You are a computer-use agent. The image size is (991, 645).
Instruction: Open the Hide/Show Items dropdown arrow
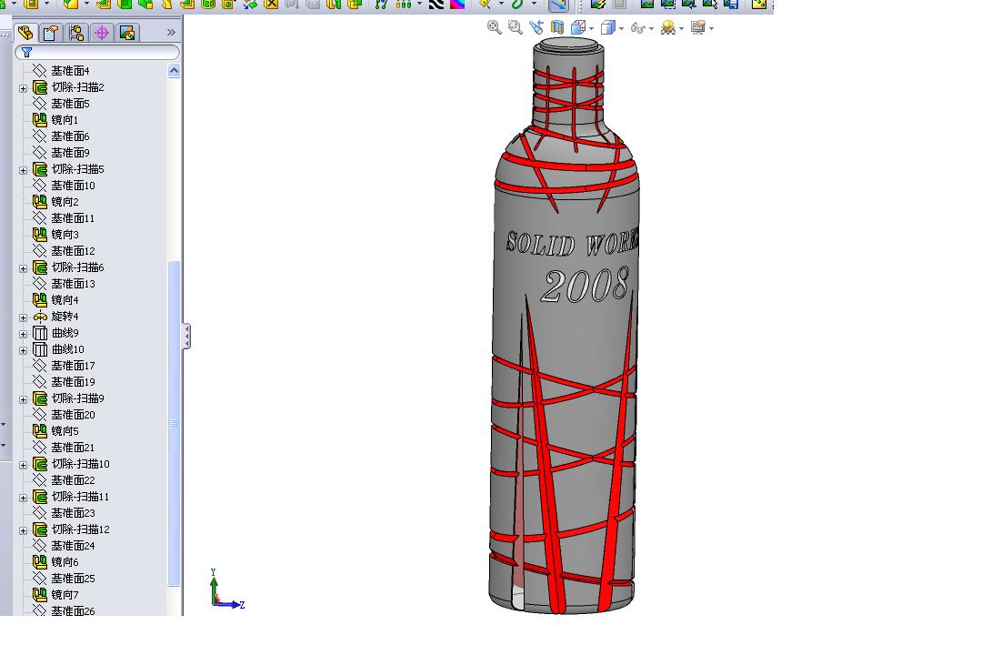pos(651,28)
